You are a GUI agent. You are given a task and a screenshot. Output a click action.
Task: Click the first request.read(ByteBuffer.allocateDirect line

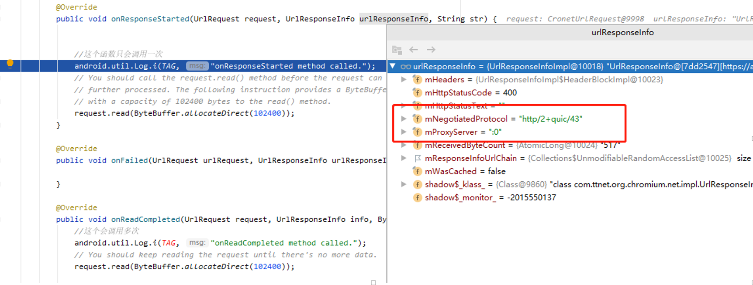tap(184, 113)
